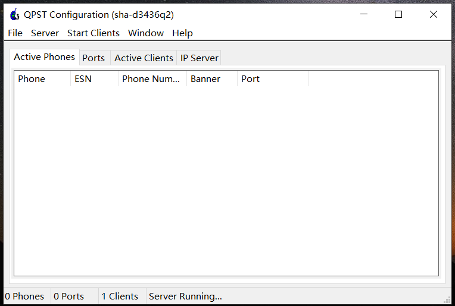Image resolution: width=455 pixels, height=306 pixels.
Task: Open the Help menu
Action: point(182,33)
